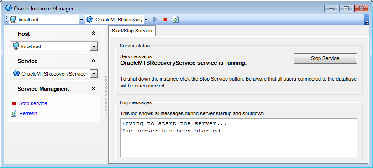Maximize the Oracle Instance Manager window

346,9
